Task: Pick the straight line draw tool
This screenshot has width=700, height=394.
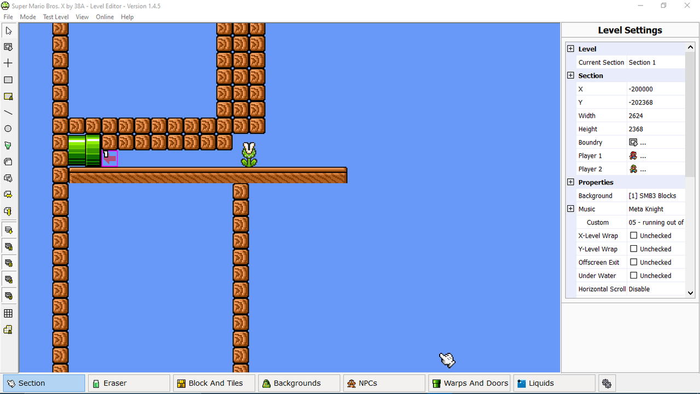Action: coord(8,113)
